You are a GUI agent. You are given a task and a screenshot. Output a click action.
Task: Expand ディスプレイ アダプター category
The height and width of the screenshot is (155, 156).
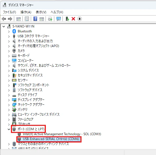9,100
